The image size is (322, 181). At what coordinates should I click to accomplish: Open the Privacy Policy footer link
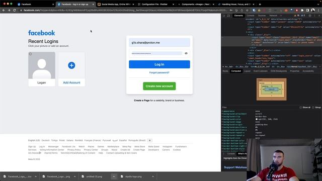[74, 150]
